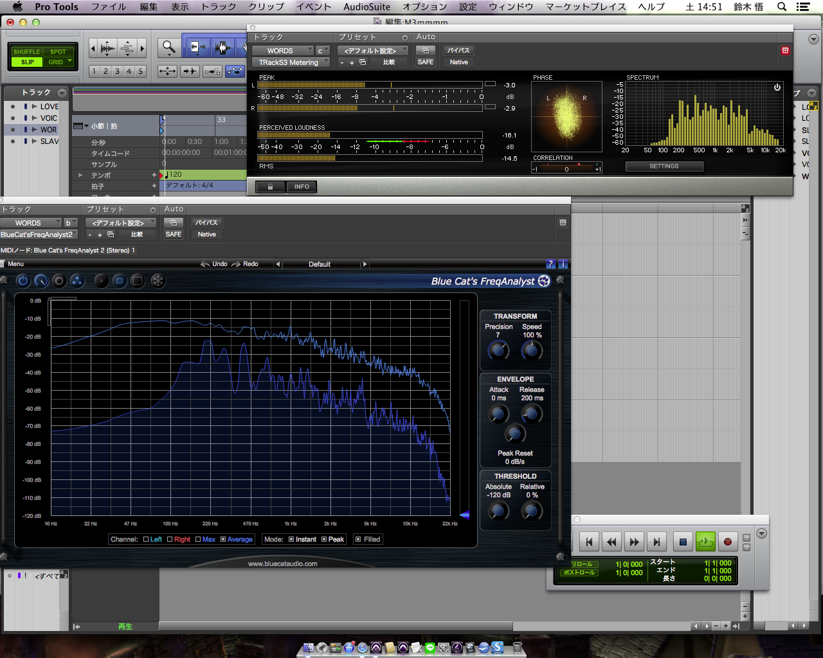
Task: Open the ウィンドウ menu
Action: point(511,7)
